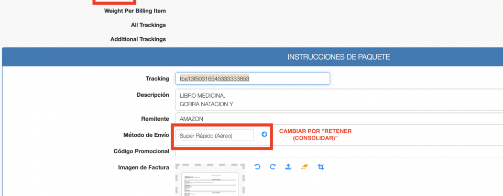Screen dimensions: 503x196
Task: Select the orange eraser icon for invoice image
Action: click(x=304, y=167)
